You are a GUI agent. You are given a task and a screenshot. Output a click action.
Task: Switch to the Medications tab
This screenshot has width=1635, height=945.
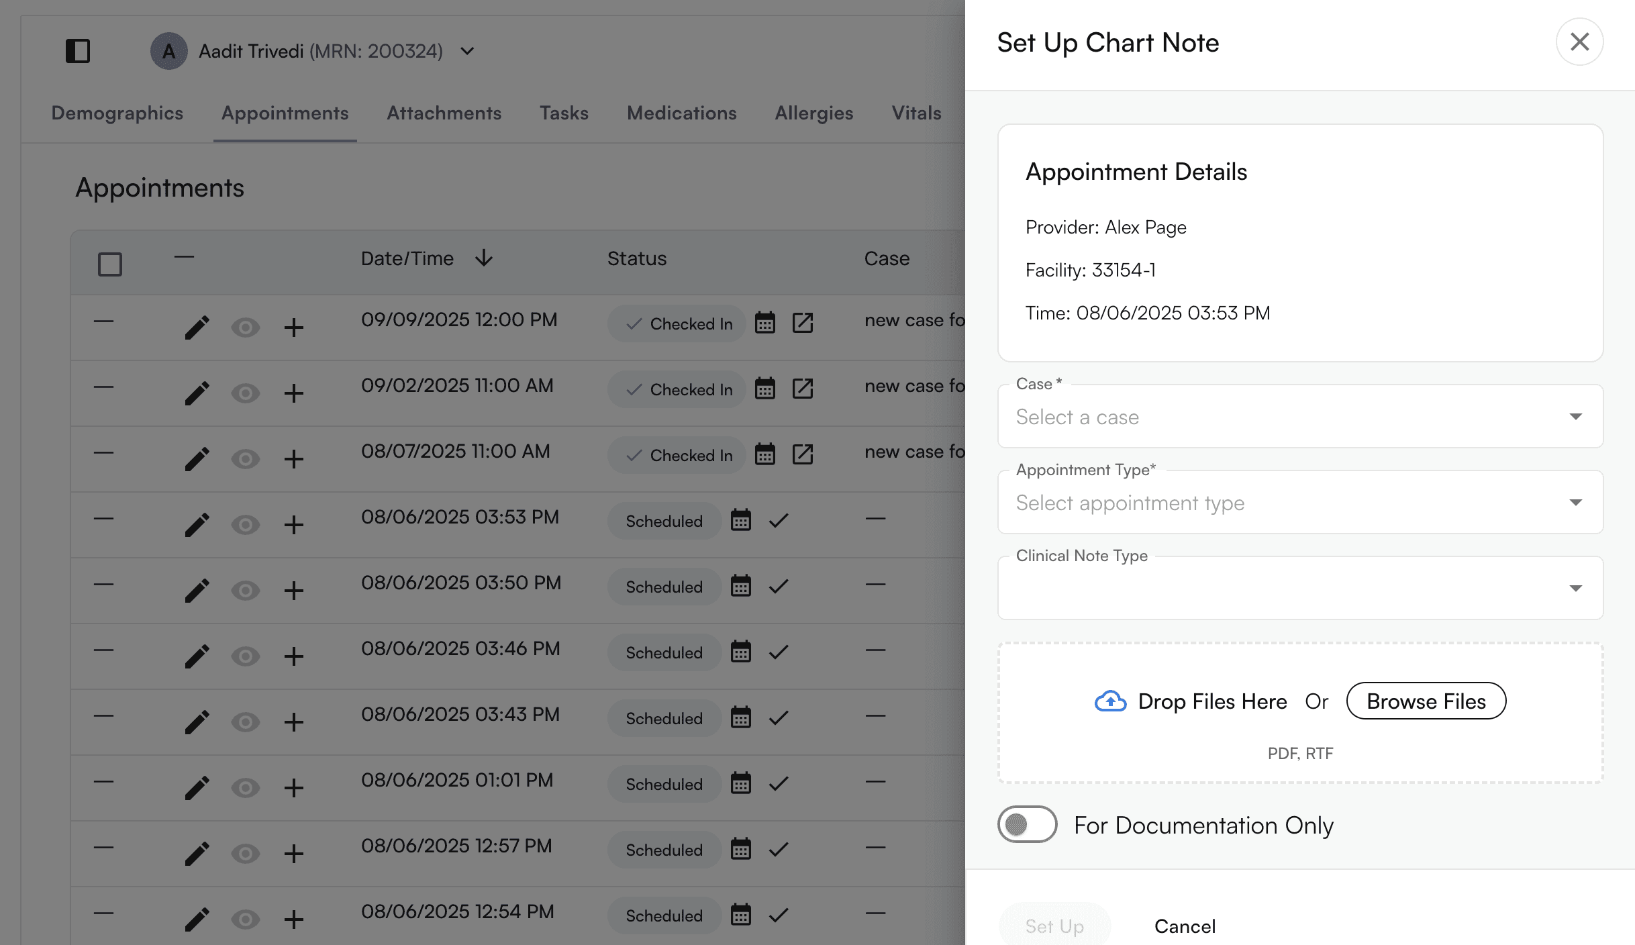tap(681, 113)
